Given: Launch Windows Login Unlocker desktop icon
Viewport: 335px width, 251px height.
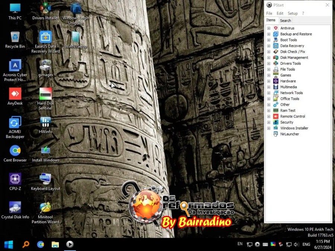Looking at the screenshot, I should tap(76, 14).
